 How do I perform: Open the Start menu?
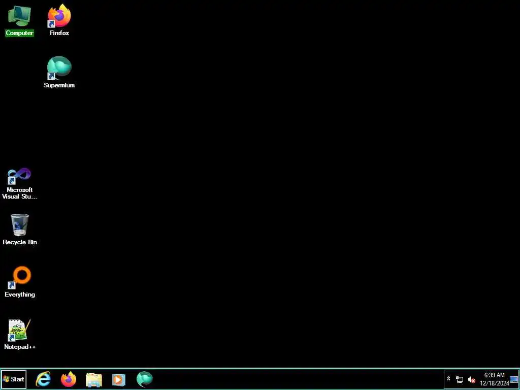14,379
